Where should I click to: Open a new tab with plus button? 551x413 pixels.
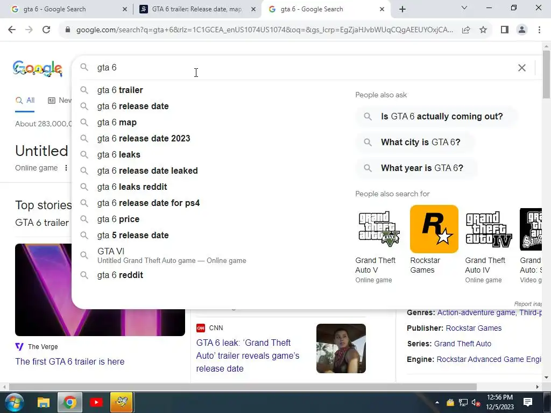402,9
